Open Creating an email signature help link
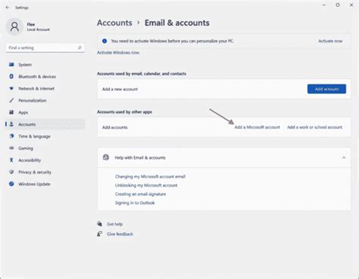The width and height of the screenshot is (359, 279). [140, 194]
